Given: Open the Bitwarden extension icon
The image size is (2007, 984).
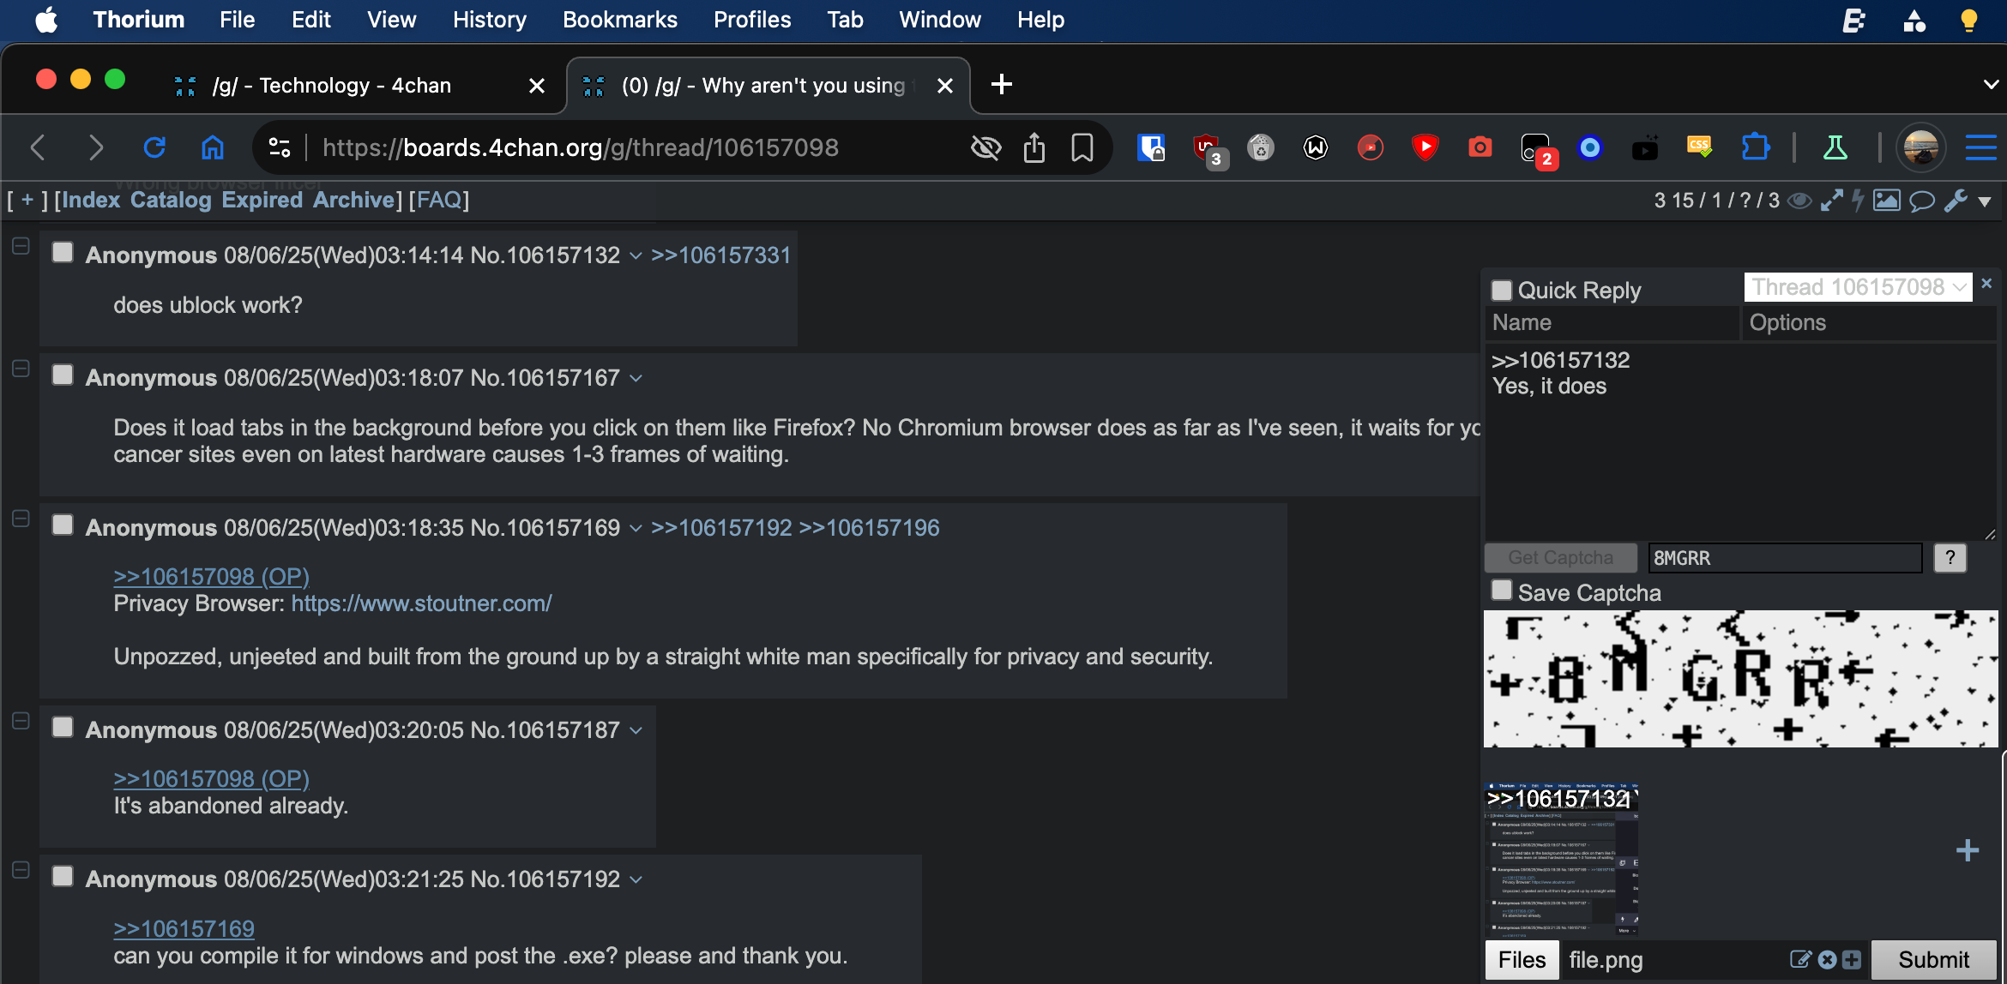Looking at the screenshot, I should point(1150,148).
